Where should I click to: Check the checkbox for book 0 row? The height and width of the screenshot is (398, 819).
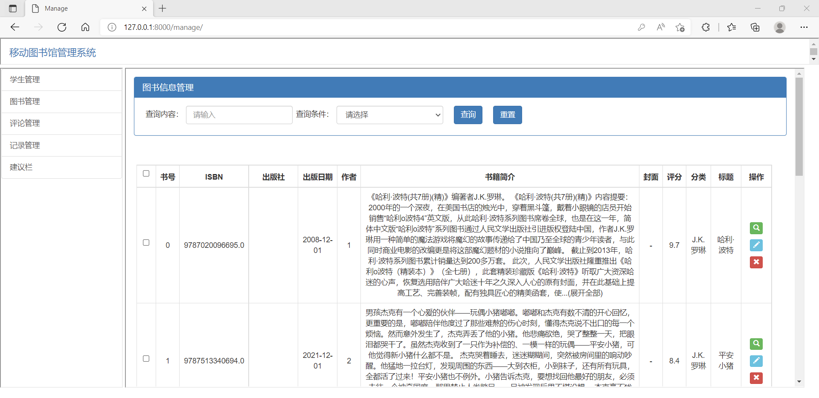coord(146,243)
